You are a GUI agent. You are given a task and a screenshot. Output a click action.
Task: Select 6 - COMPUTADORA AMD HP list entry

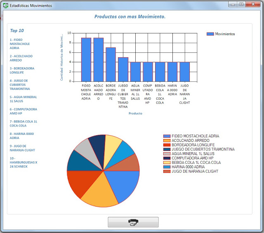pyautogui.click(x=23, y=111)
